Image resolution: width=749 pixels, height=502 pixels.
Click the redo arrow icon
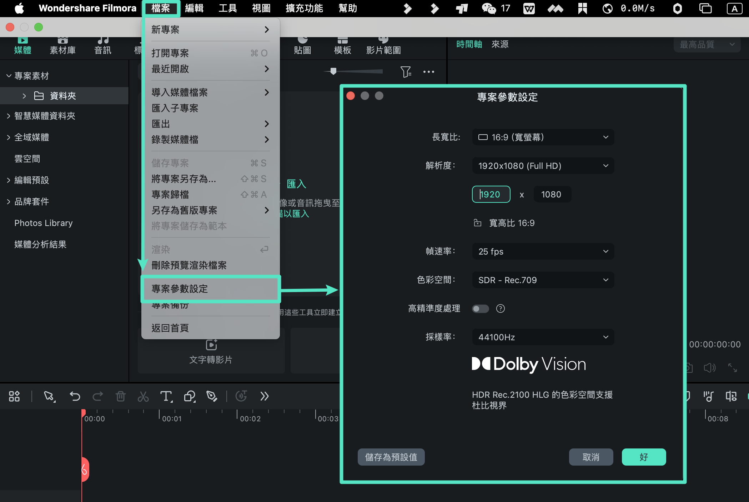pos(98,396)
